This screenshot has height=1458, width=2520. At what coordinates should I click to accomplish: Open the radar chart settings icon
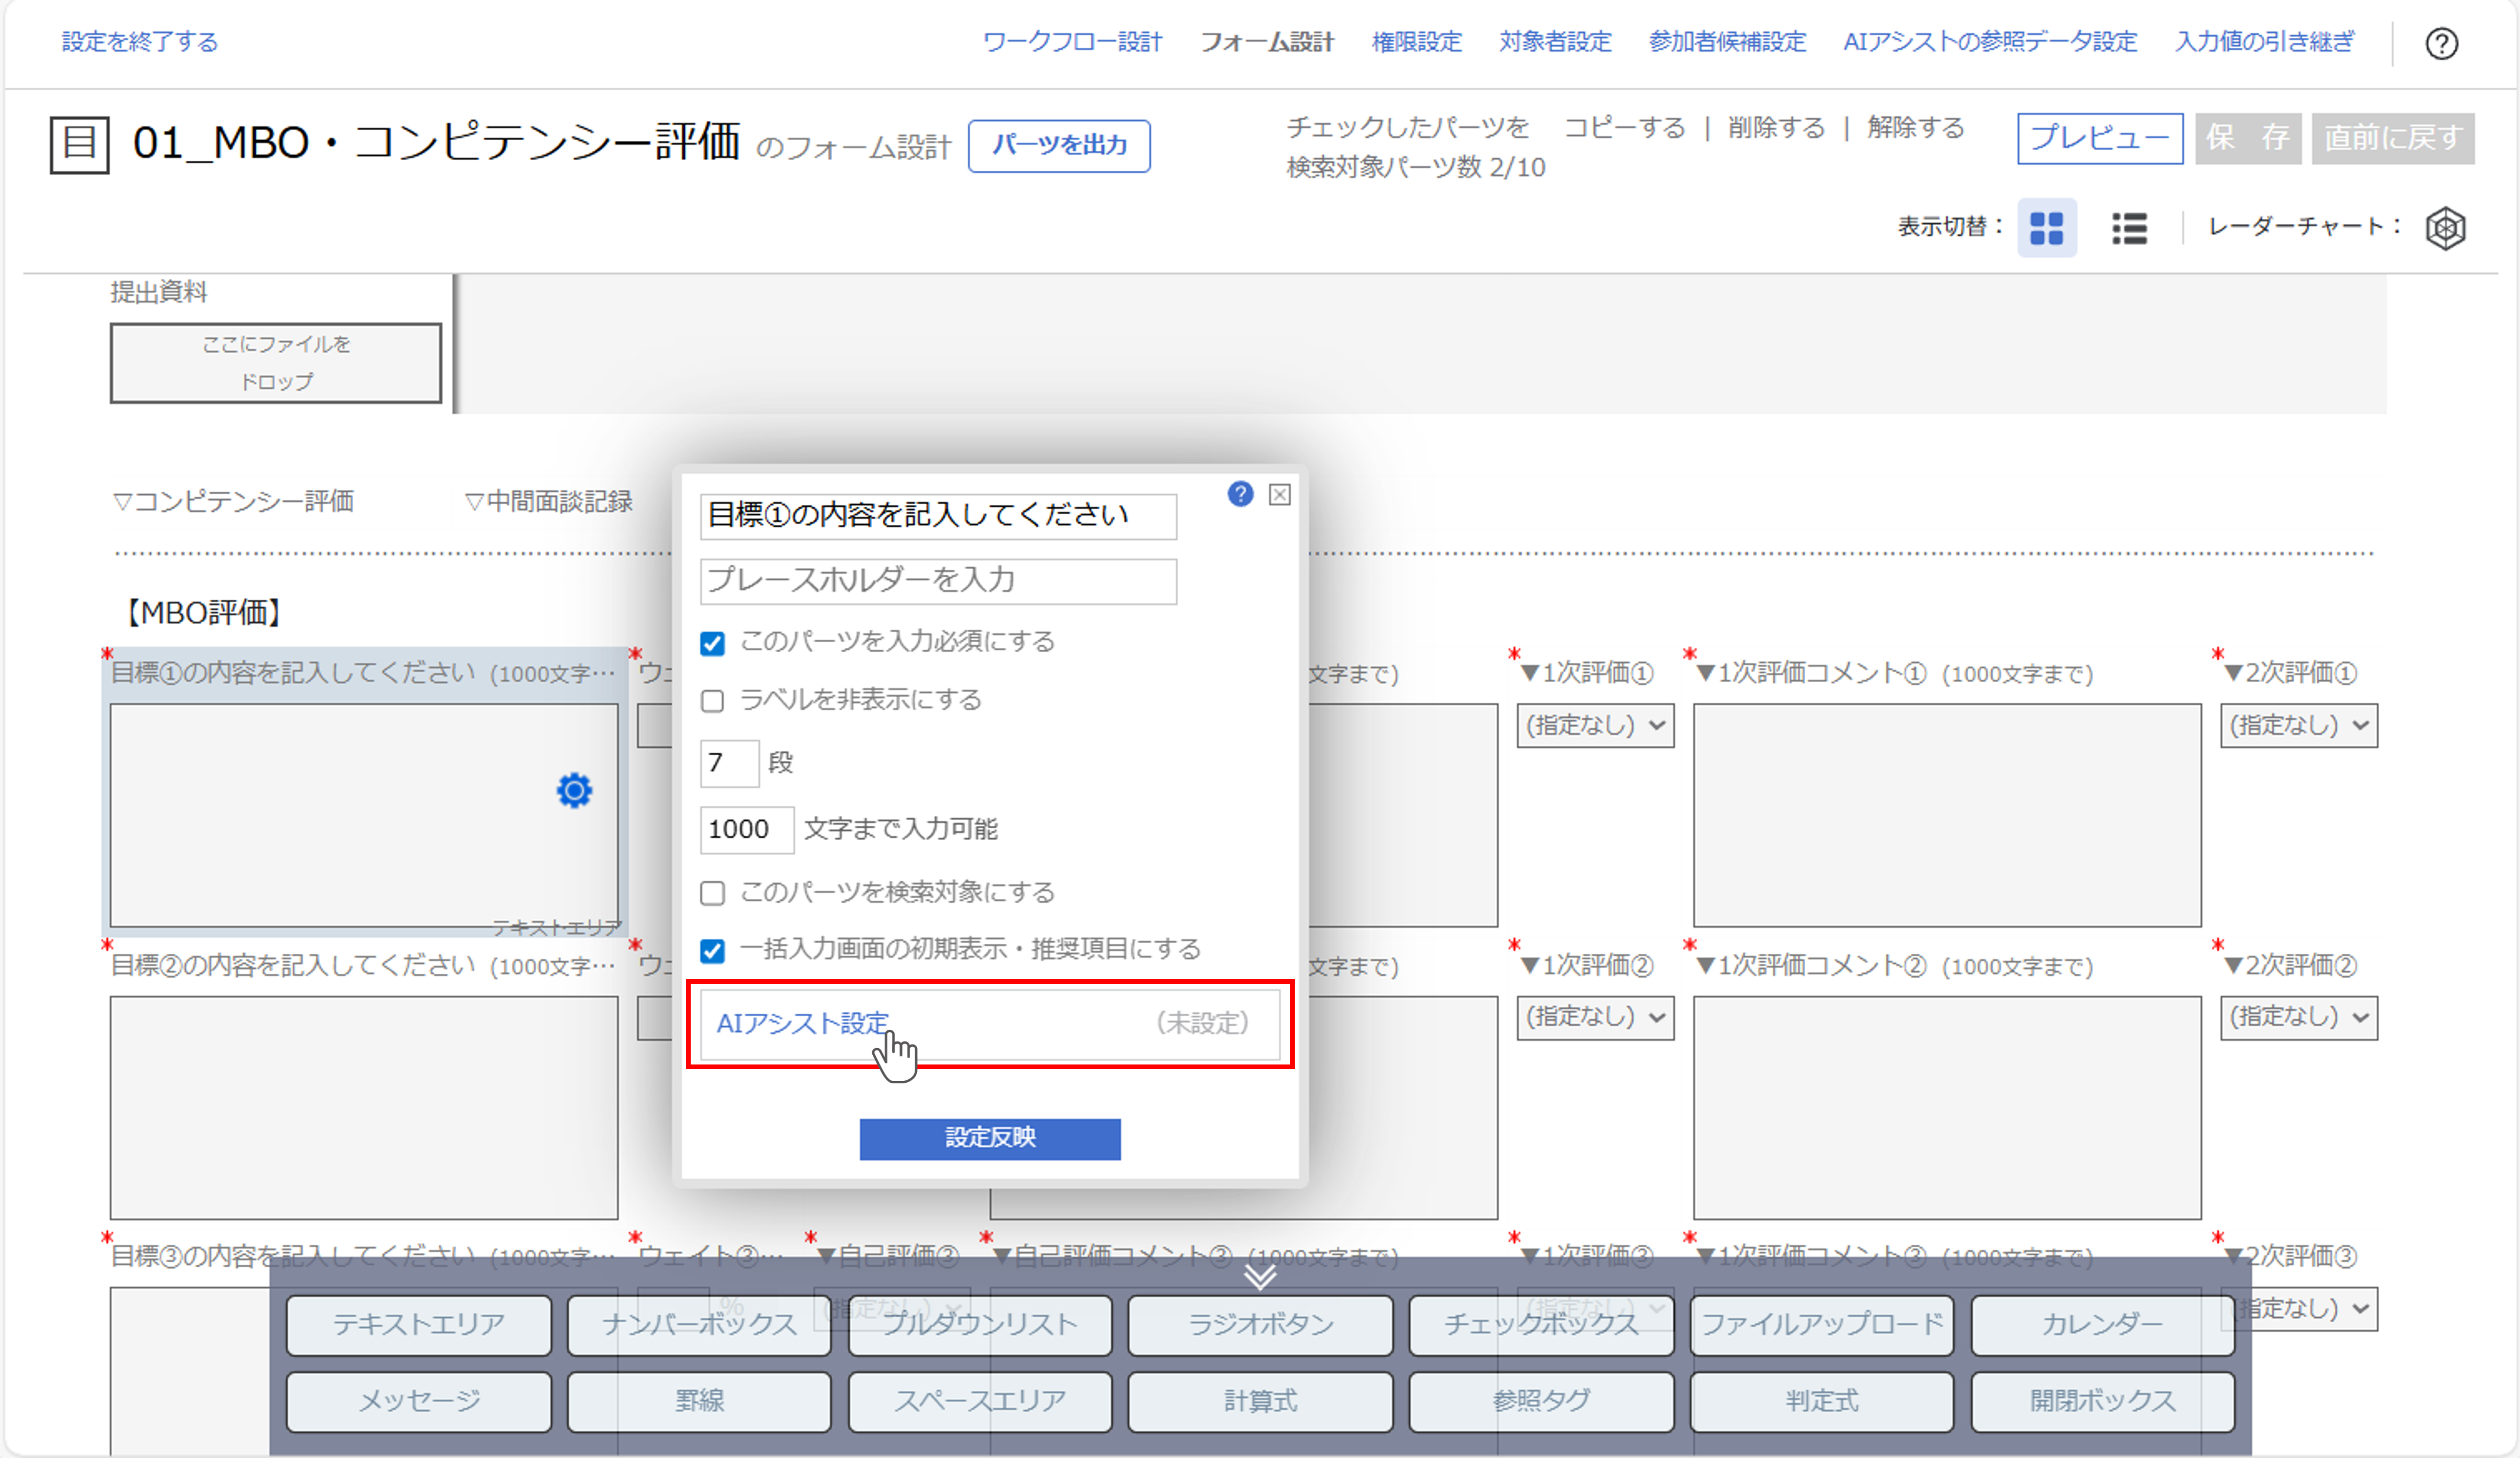(x=2445, y=228)
